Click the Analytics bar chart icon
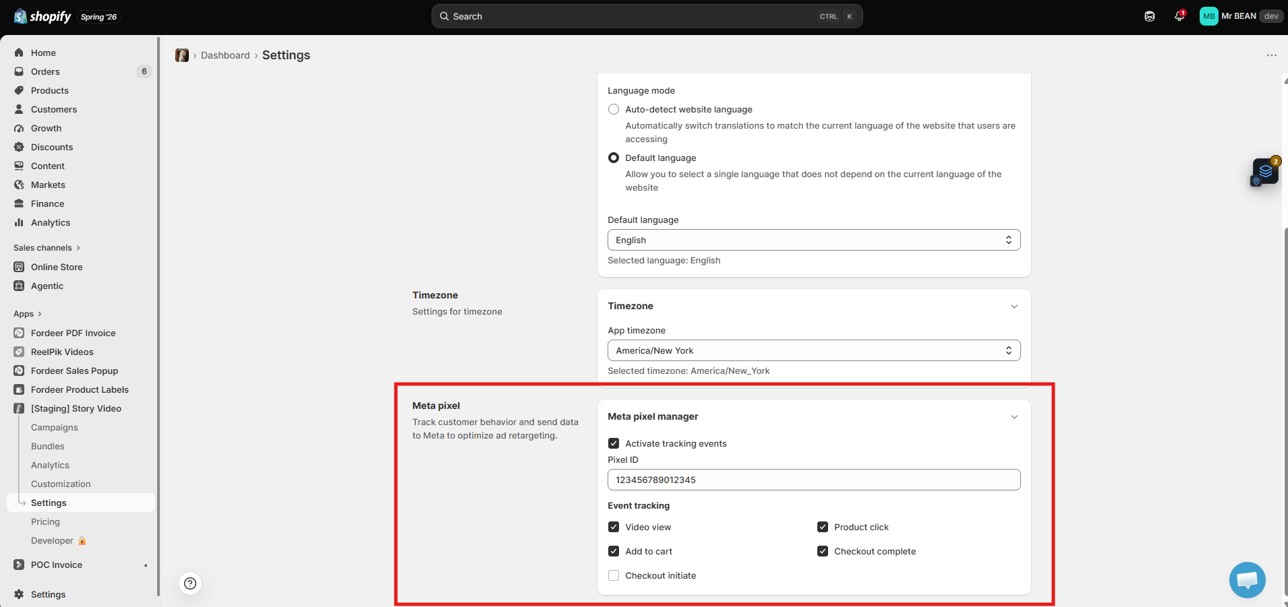 click(19, 222)
